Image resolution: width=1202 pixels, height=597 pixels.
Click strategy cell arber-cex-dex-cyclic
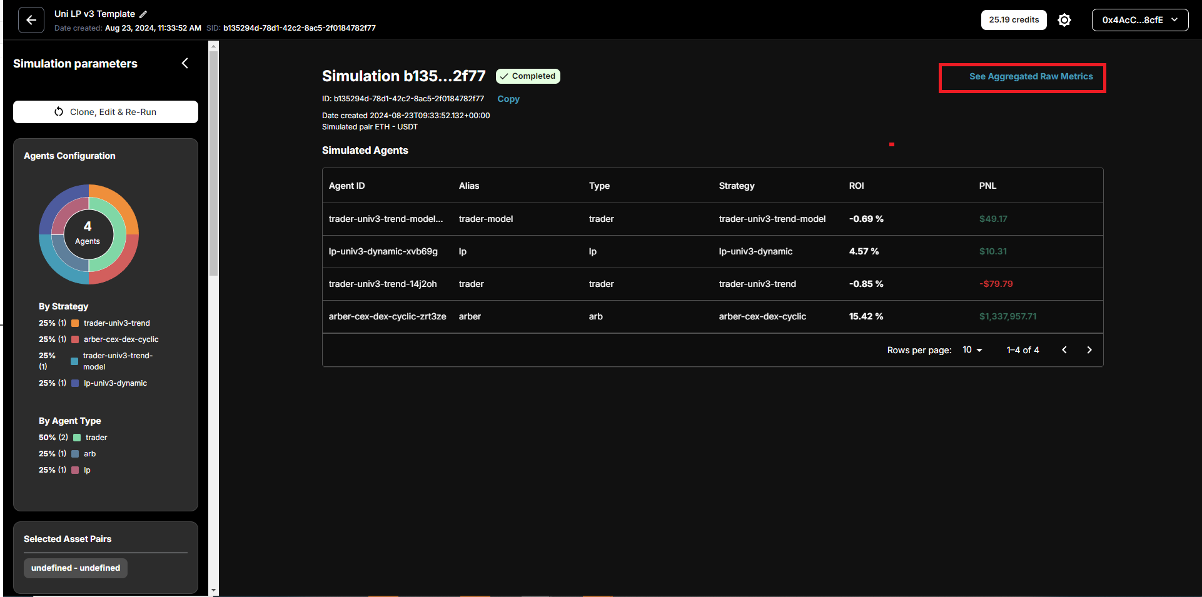(x=762, y=316)
